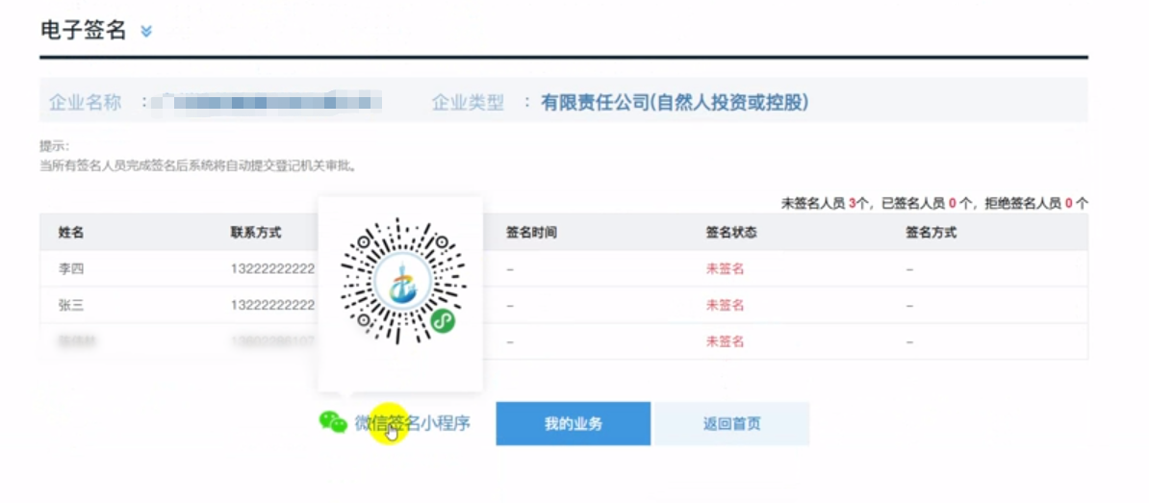Select the name cell 李四
Viewport: 1149px width, 503px height.
tap(71, 268)
